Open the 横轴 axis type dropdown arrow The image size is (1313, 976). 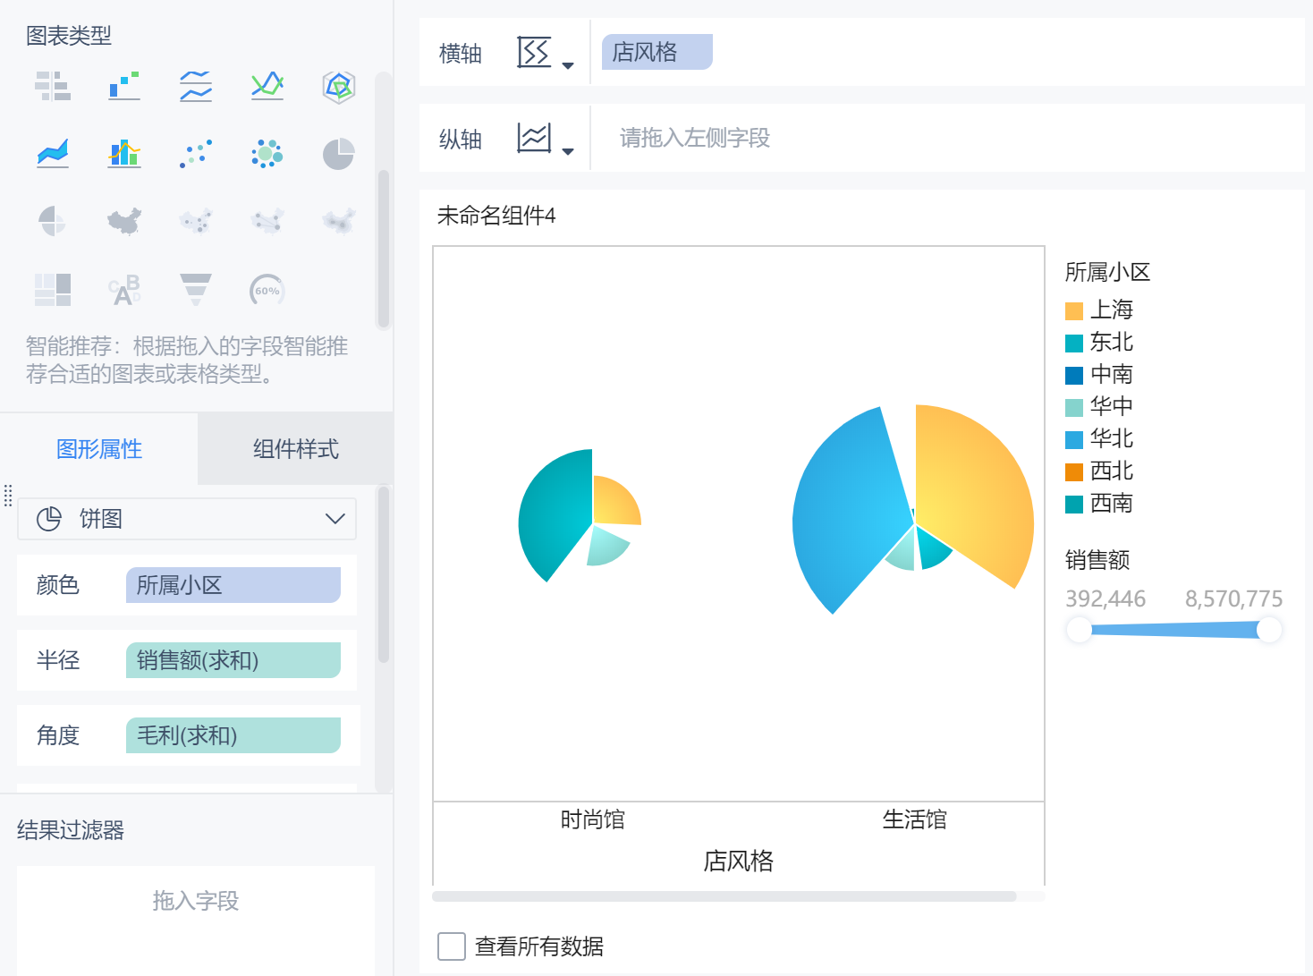568,65
